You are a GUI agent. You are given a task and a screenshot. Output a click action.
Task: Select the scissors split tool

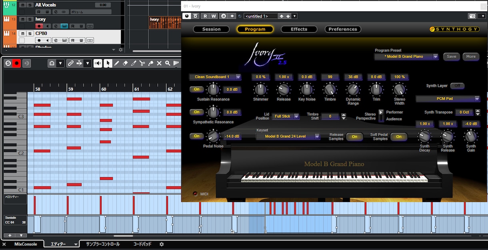point(142,63)
